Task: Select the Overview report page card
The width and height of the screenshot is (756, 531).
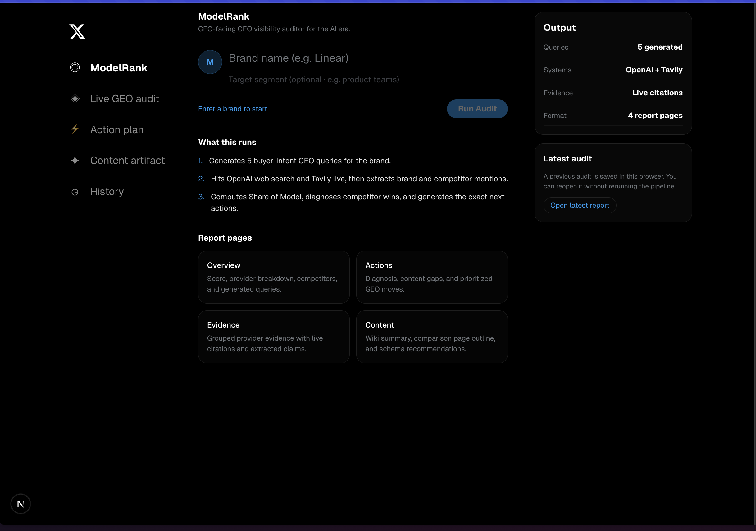Action: (274, 277)
